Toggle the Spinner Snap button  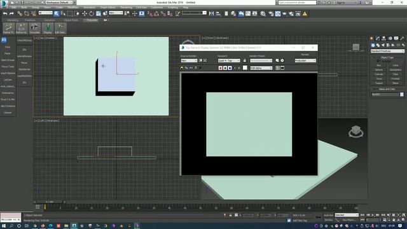point(170,13)
